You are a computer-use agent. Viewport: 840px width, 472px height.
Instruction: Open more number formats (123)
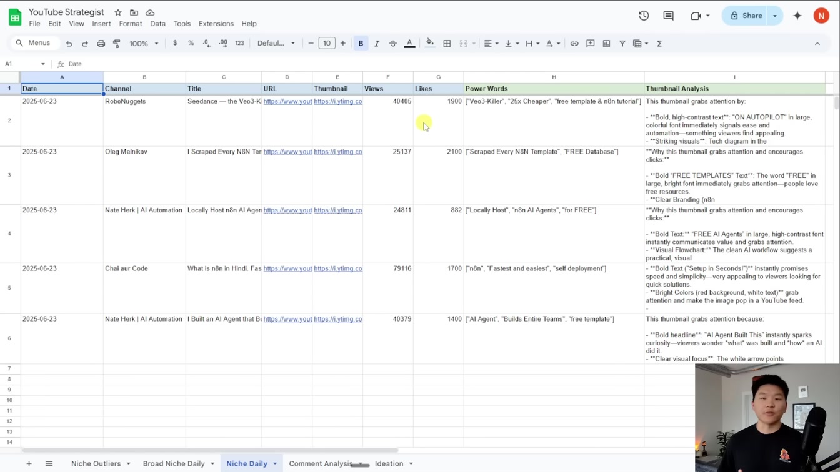(239, 44)
